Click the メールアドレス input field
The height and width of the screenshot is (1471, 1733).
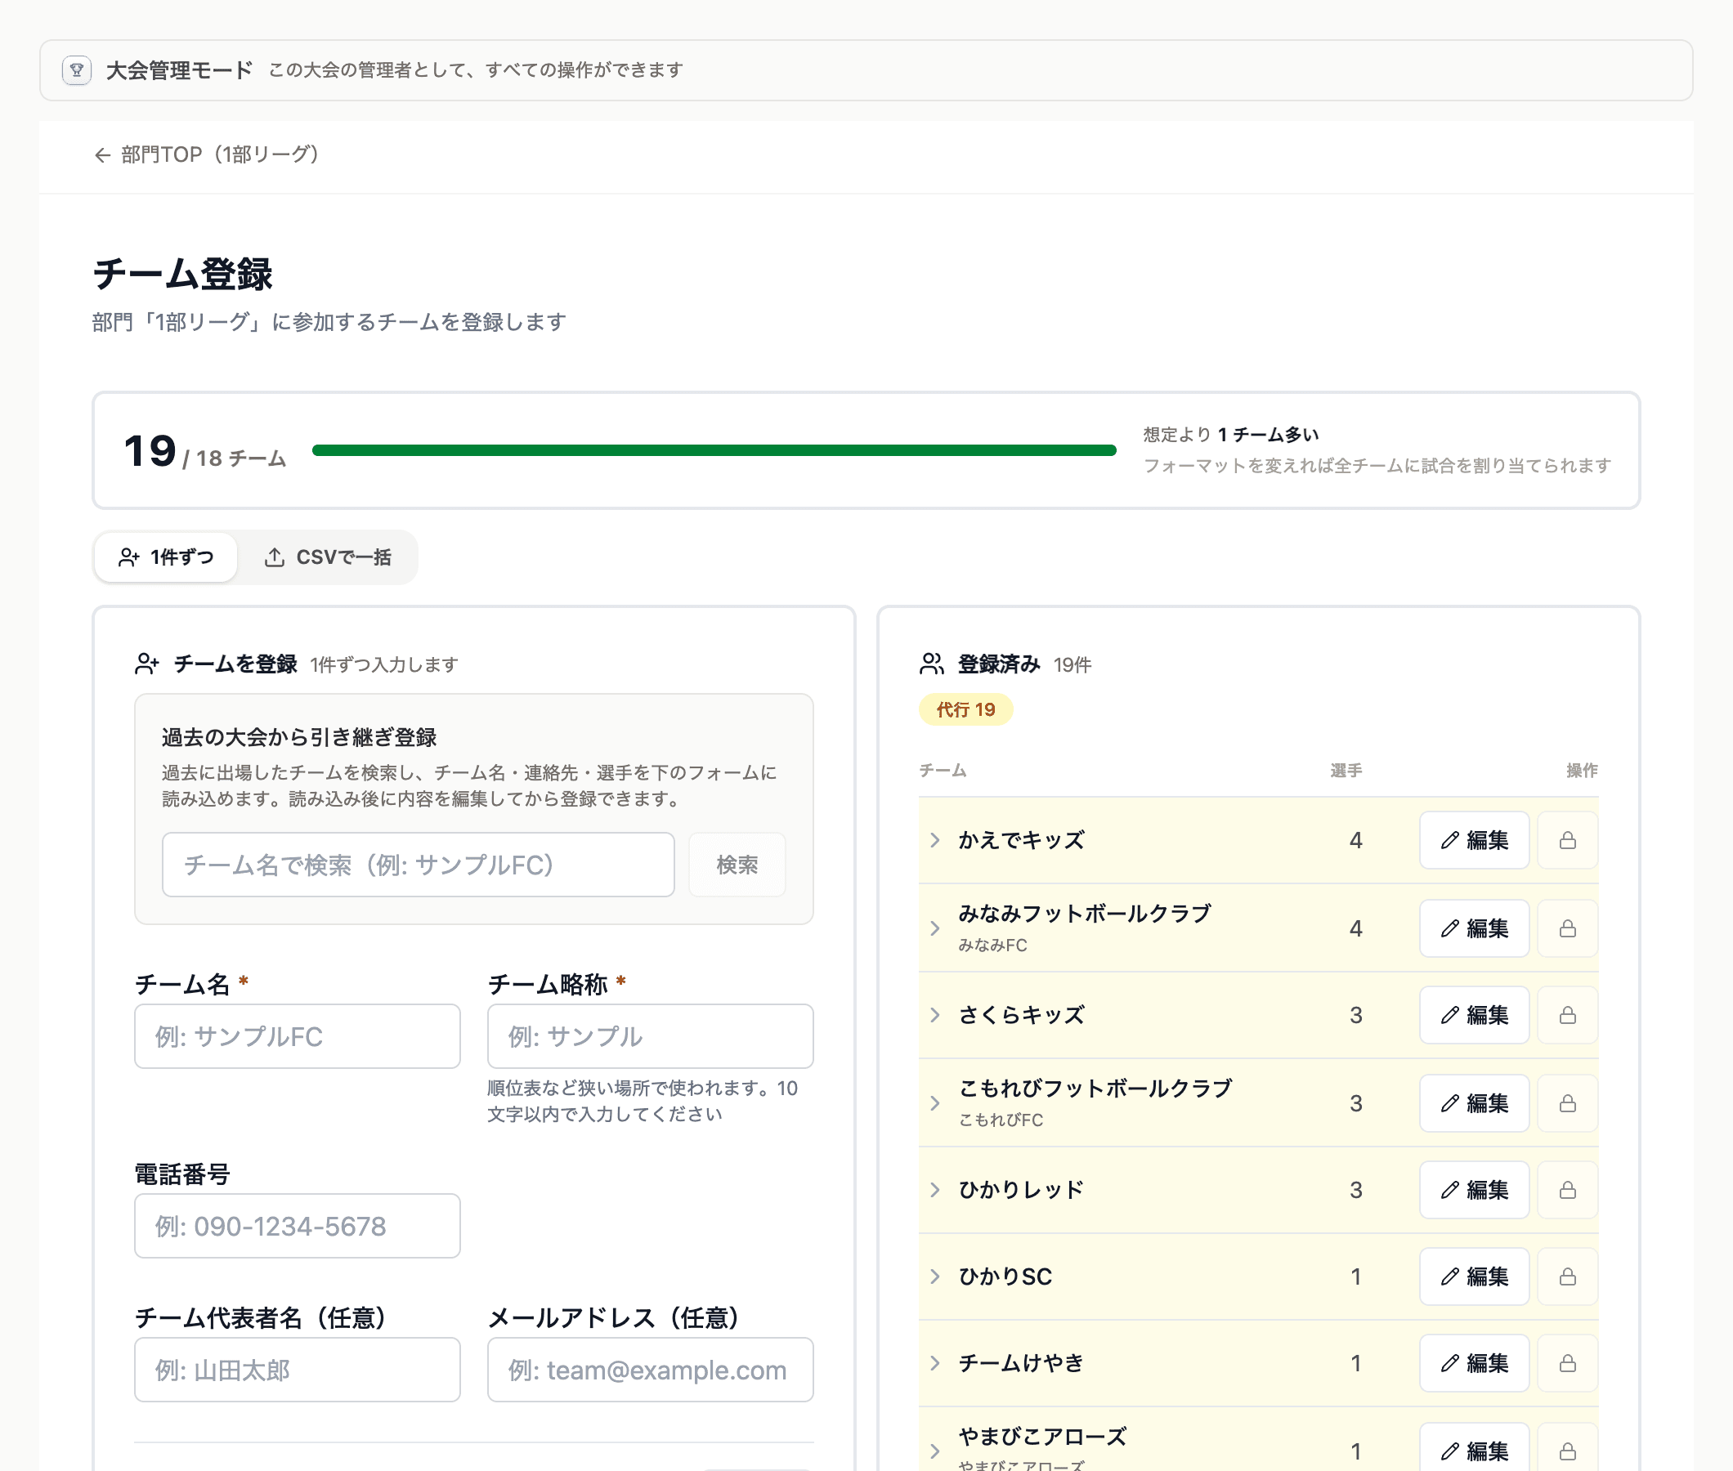coord(650,1370)
